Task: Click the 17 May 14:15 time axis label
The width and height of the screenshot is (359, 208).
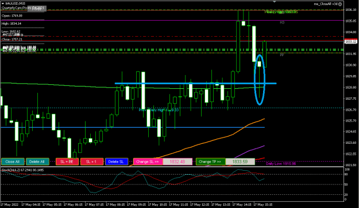Action: [242, 205]
